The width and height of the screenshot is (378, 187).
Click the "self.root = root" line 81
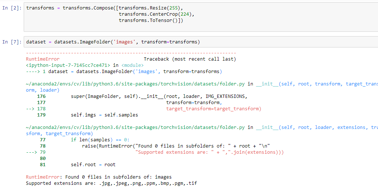[x=93, y=165]
